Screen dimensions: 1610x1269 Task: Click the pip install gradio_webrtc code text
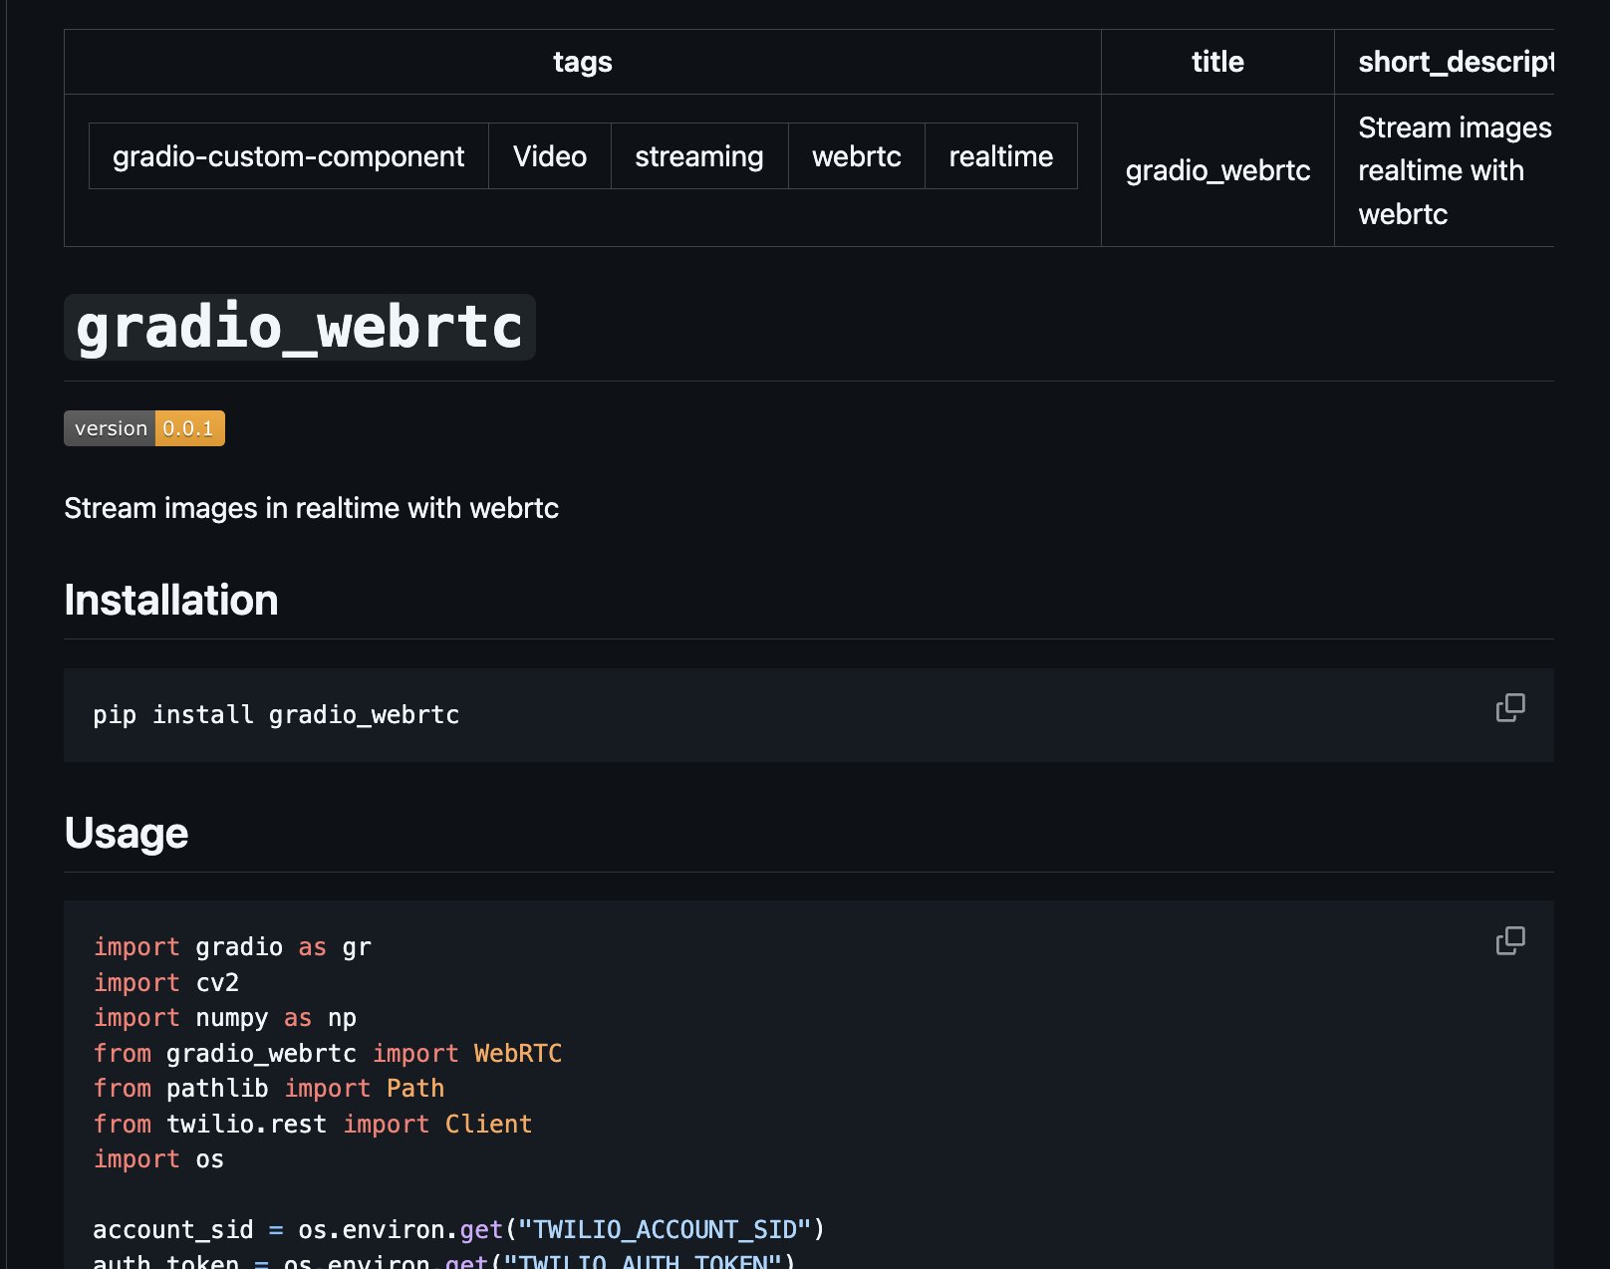pos(276,715)
